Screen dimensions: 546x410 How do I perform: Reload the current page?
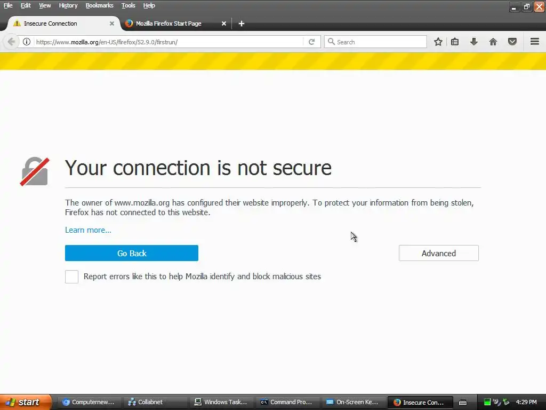coord(311,42)
